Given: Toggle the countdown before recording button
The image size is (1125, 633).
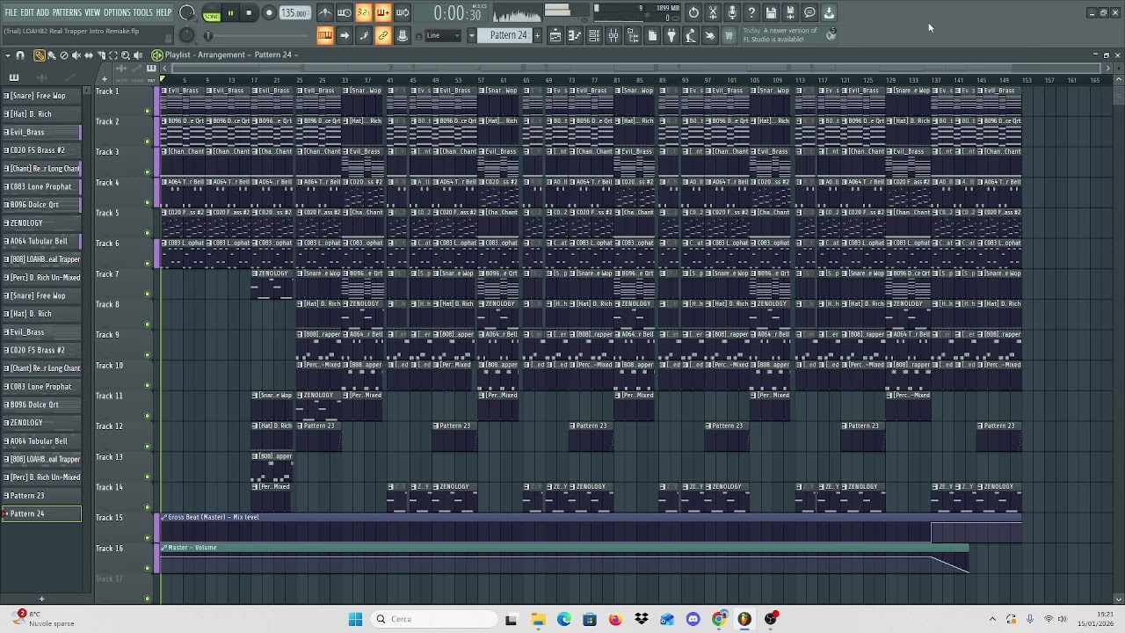Looking at the screenshot, I should [364, 12].
